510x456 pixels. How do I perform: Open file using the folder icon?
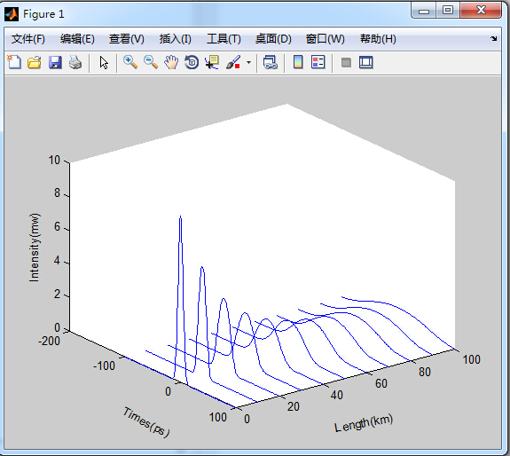35,62
